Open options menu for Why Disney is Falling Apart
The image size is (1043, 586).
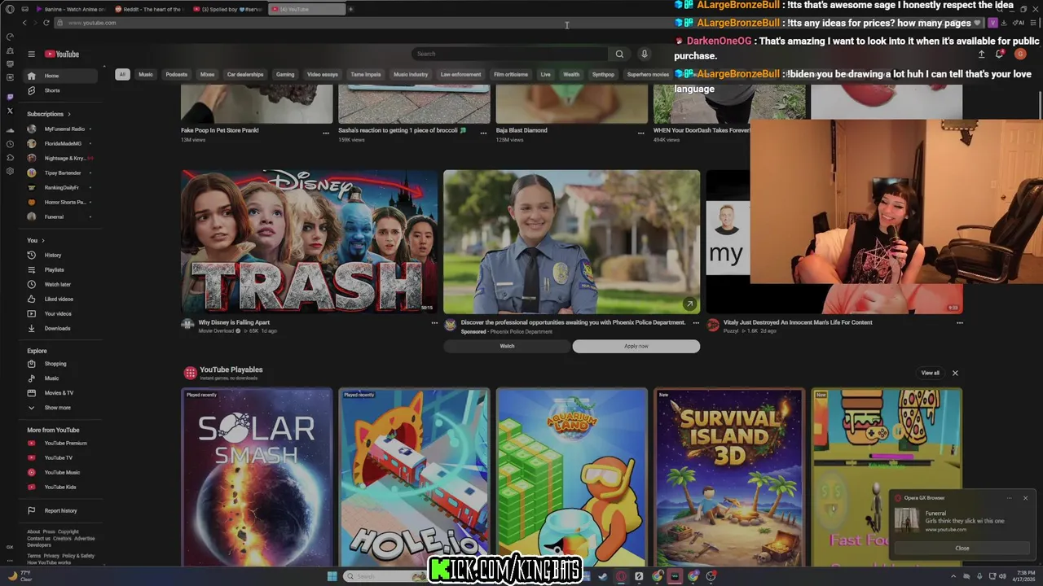(x=434, y=323)
